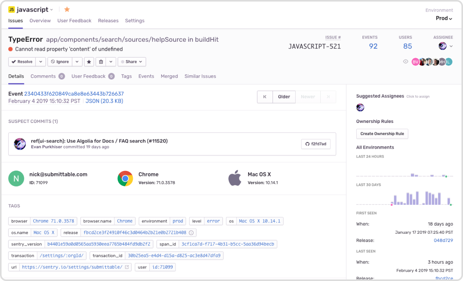Click the eye icon next to viewer avatars
The height and width of the screenshot is (281, 463).
406,61
